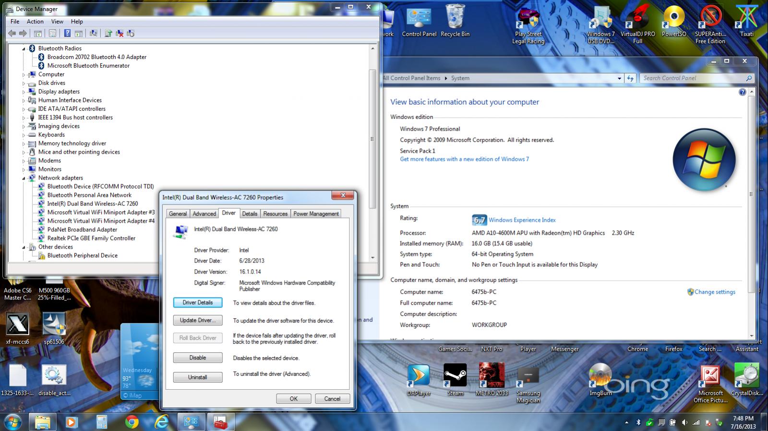Click the Google Chrome taskbar icon

132,422
